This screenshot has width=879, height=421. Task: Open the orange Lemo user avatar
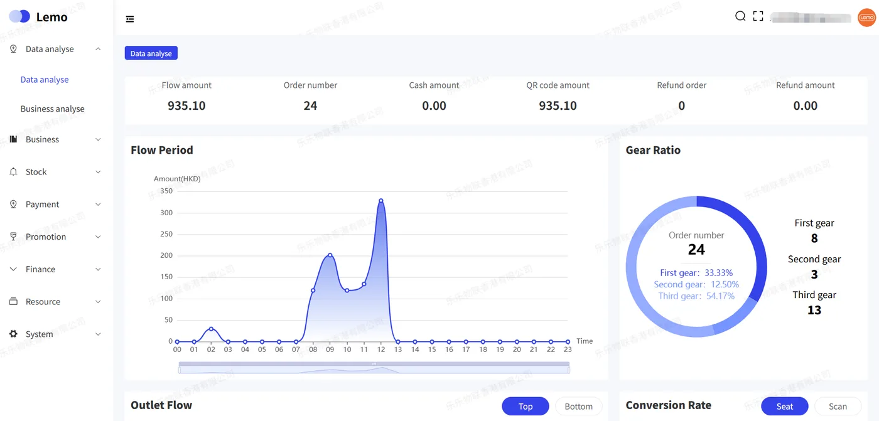tap(866, 18)
